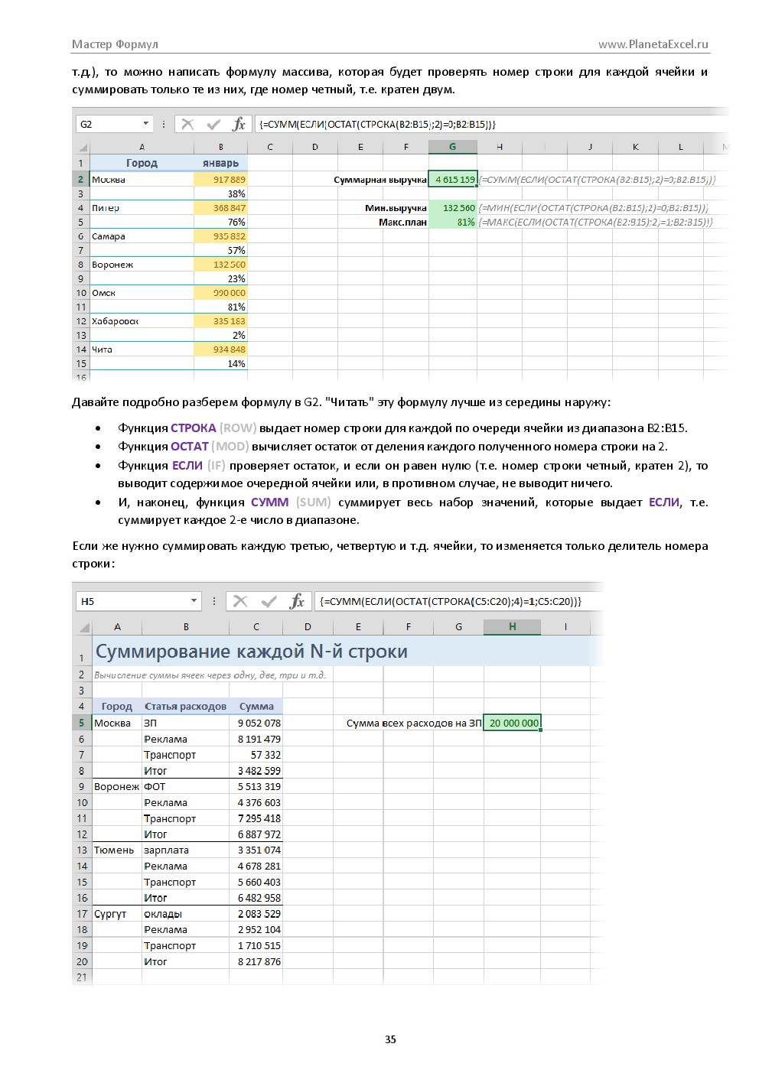
Task: Select highlighted column H header in the lower sheet
Action: click(x=512, y=627)
